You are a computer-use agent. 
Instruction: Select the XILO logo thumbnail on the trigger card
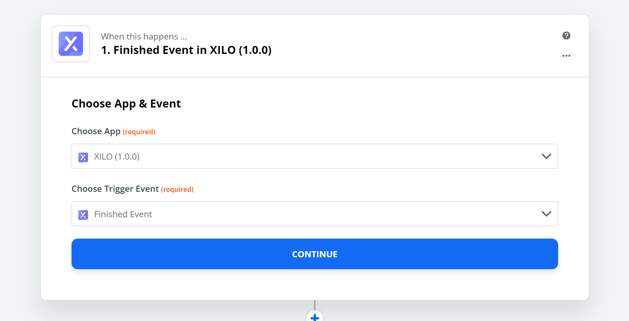click(x=71, y=44)
